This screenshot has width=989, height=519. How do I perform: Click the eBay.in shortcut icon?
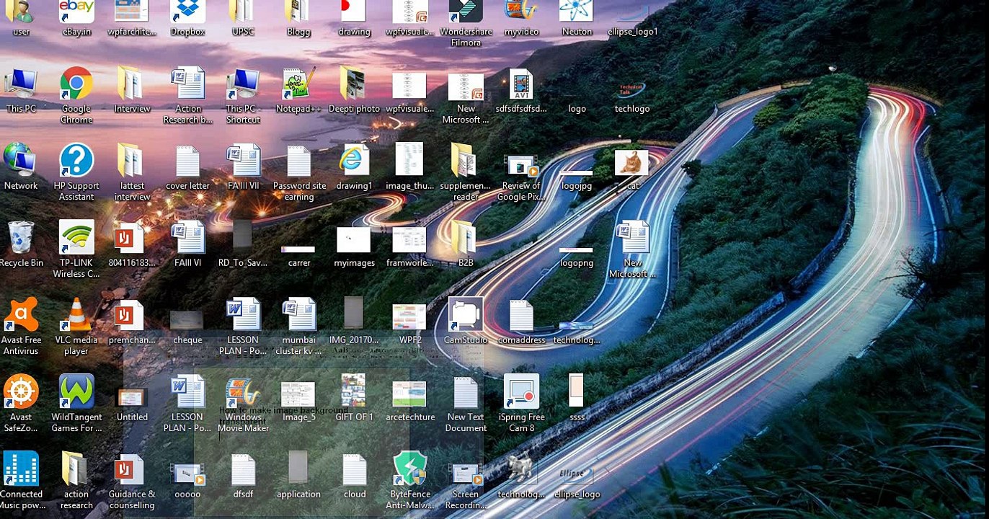76,12
